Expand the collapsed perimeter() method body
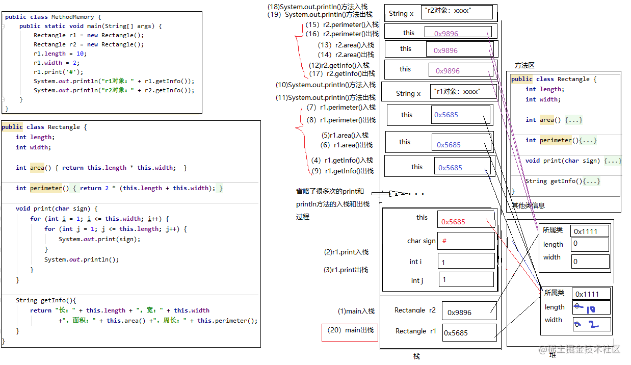 (588, 140)
